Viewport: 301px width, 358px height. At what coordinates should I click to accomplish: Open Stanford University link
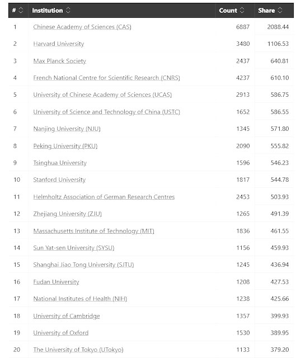click(59, 180)
